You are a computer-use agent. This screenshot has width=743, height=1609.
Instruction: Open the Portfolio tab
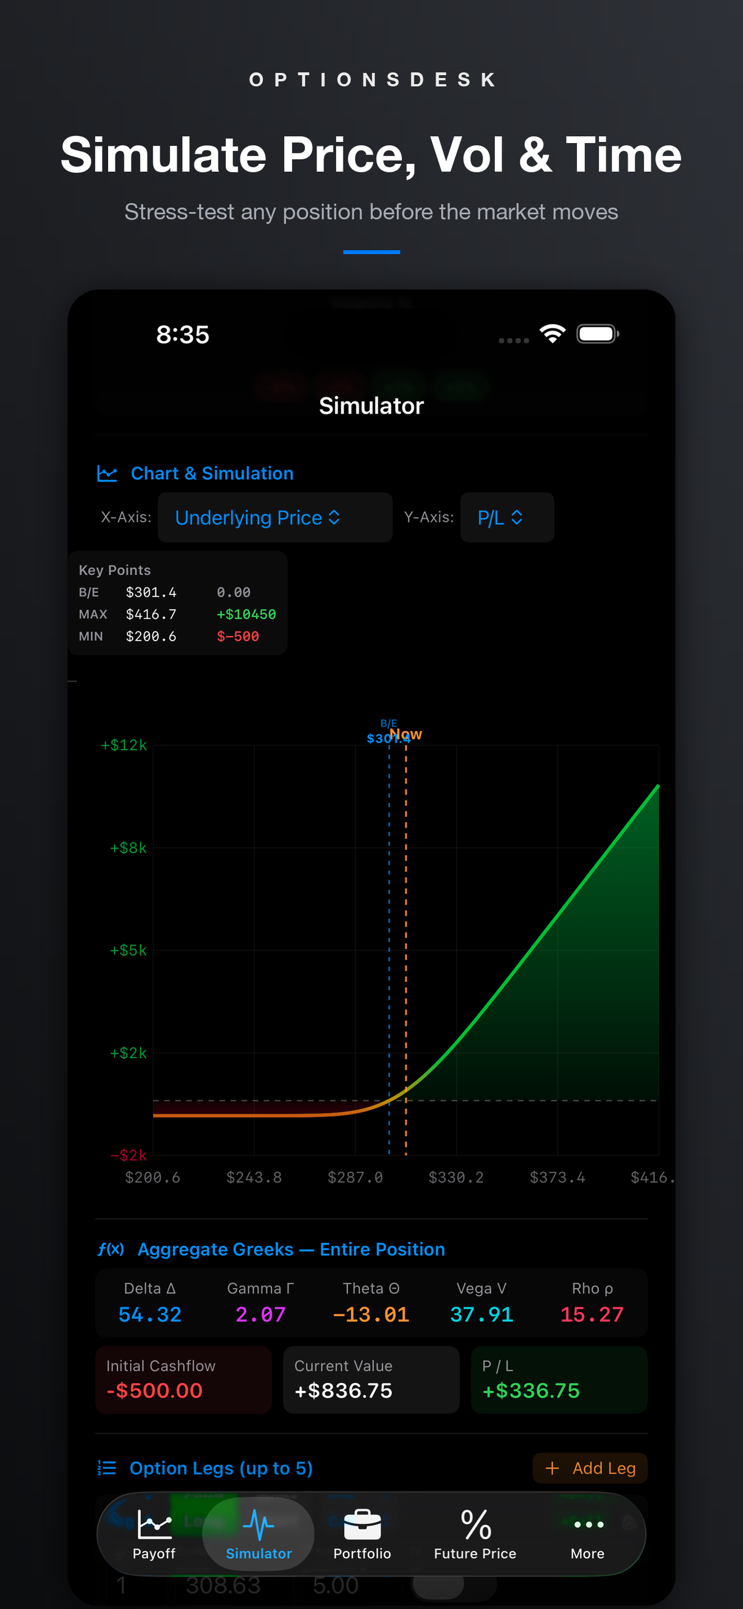(362, 1534)
